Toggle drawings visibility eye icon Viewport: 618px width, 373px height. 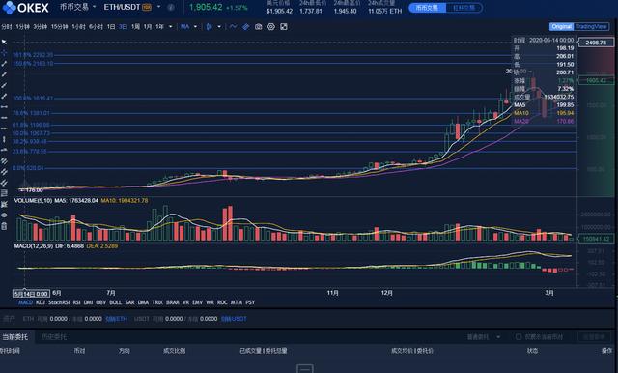[4, 215]
